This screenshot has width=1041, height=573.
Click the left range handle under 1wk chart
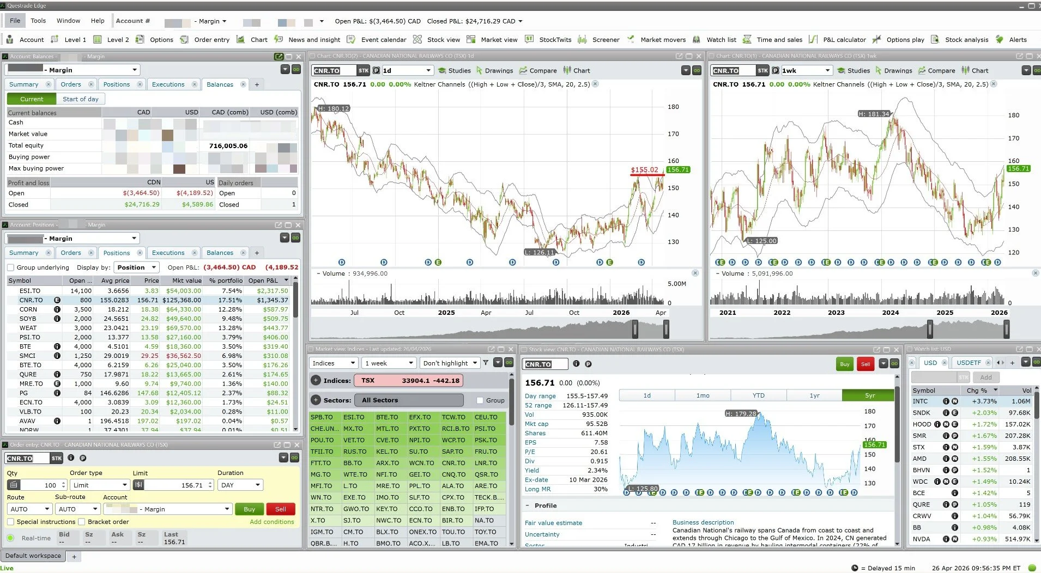click(x=930, y=328)
